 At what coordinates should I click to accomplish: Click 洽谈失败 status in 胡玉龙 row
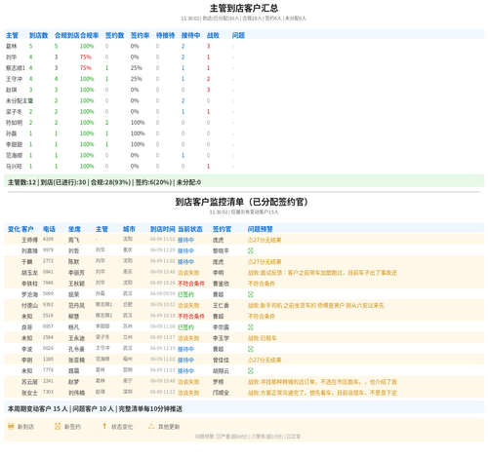click(x=188, y=273)
